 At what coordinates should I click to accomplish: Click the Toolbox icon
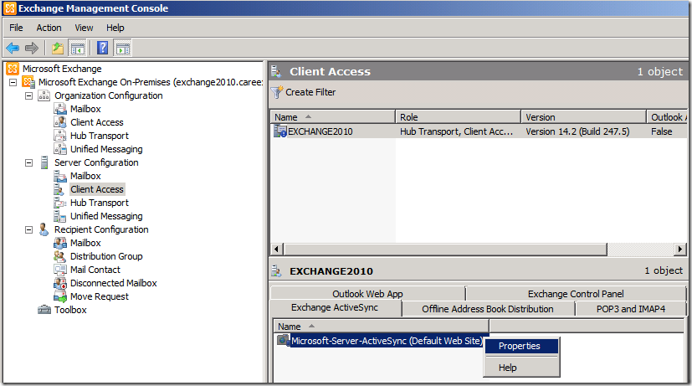click(44, 310)
